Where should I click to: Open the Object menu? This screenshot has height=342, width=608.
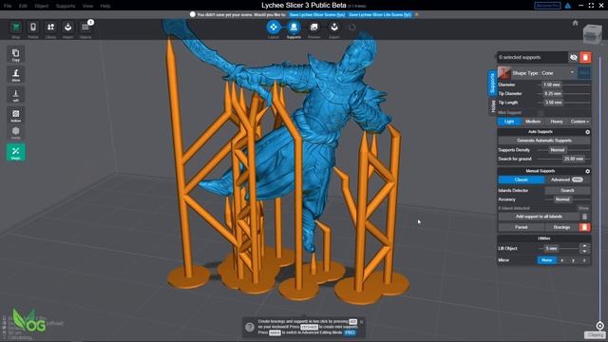pos(42,6)
